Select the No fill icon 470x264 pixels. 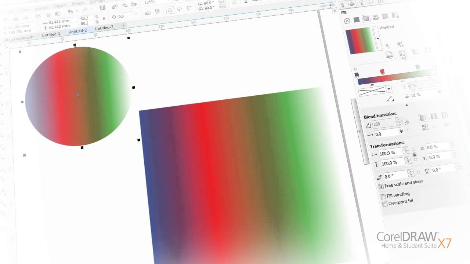click(347, 21)
